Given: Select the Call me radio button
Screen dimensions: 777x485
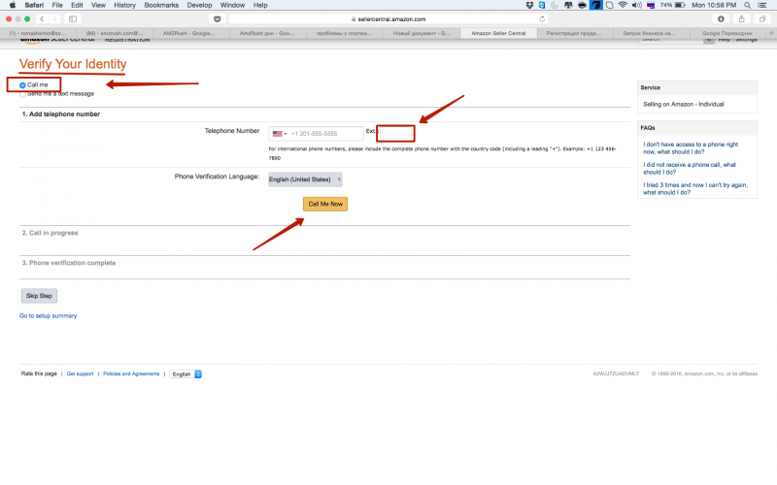Looking at the screenshot, I should (x=22, y=85).
